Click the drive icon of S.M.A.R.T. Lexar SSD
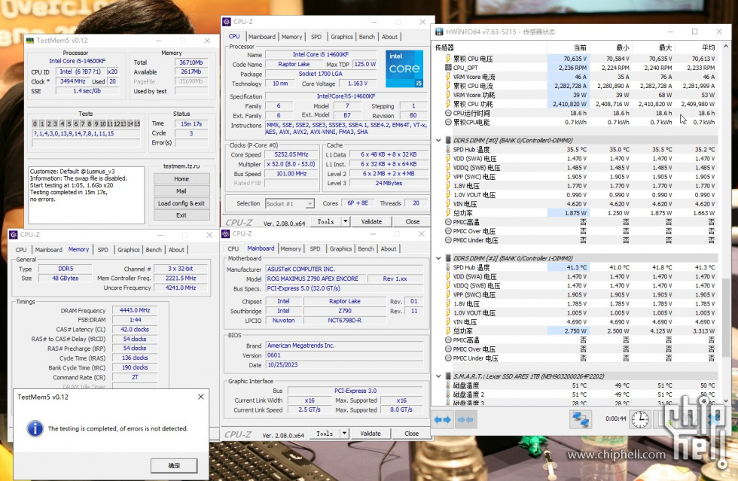 click(448, 376)
